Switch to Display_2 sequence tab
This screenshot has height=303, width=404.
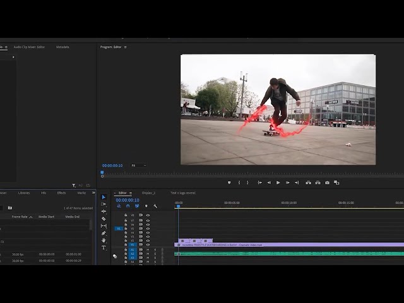pyautogui.click(x=149, y=193)
